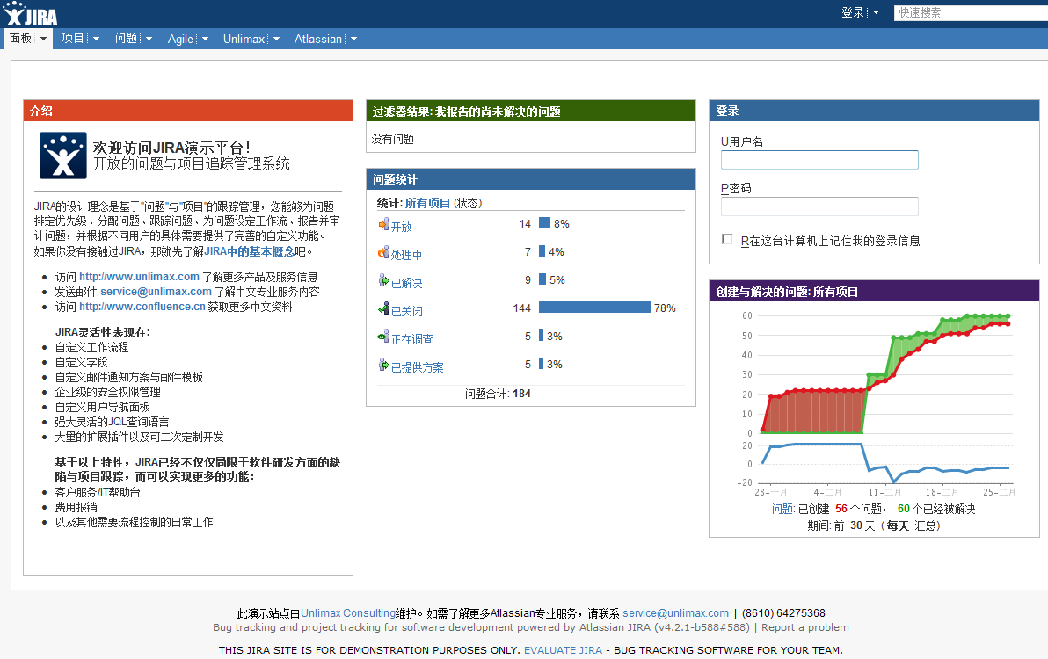Expand the 项目 dropdown arrow

coord(96,39)
